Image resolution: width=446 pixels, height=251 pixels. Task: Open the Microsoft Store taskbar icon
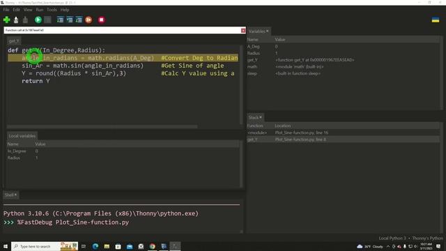(x=118, y=246)
